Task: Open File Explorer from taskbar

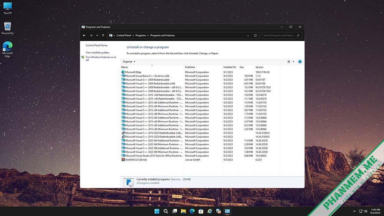Action: [183, 211]
